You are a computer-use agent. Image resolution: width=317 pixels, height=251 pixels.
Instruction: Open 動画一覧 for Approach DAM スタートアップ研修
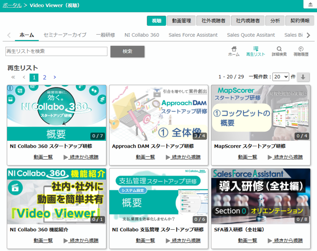tap(145, 157)
